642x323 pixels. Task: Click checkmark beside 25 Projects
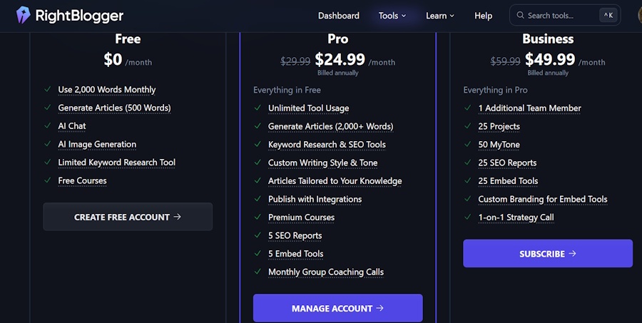click(467, 126)
